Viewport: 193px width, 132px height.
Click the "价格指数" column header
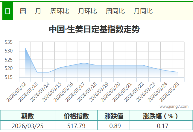pyautogui.click(x=76, y=116)
